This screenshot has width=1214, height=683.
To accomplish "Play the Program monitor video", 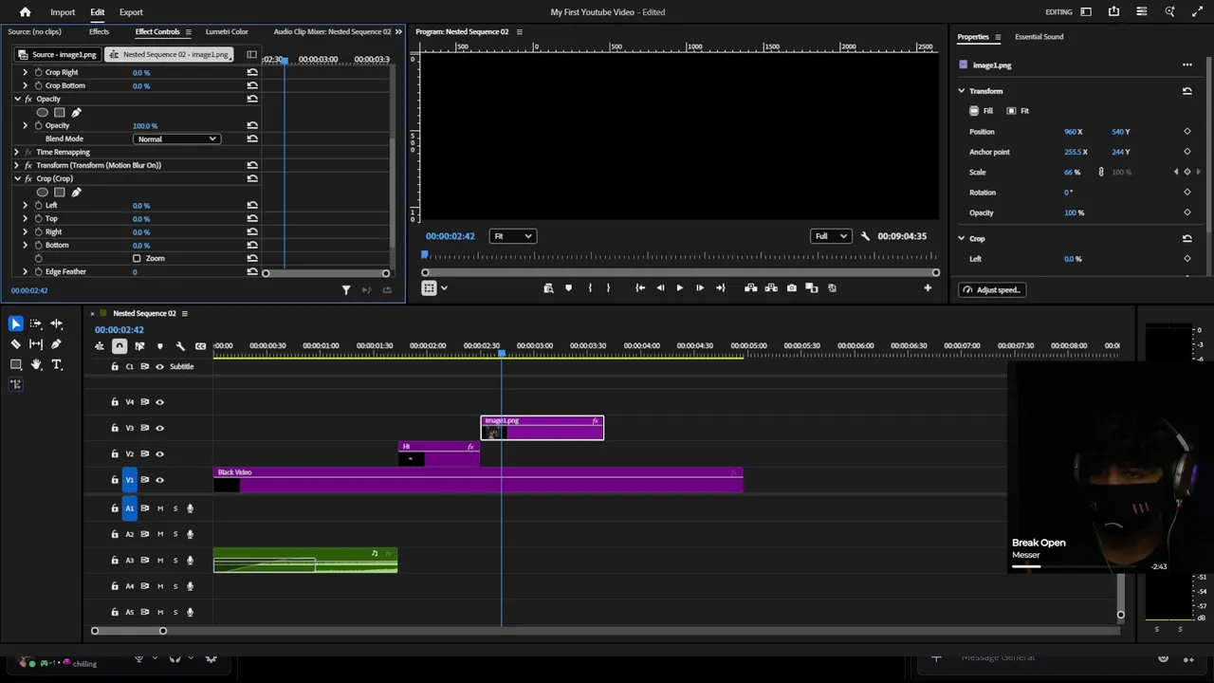I will point(679,288).
